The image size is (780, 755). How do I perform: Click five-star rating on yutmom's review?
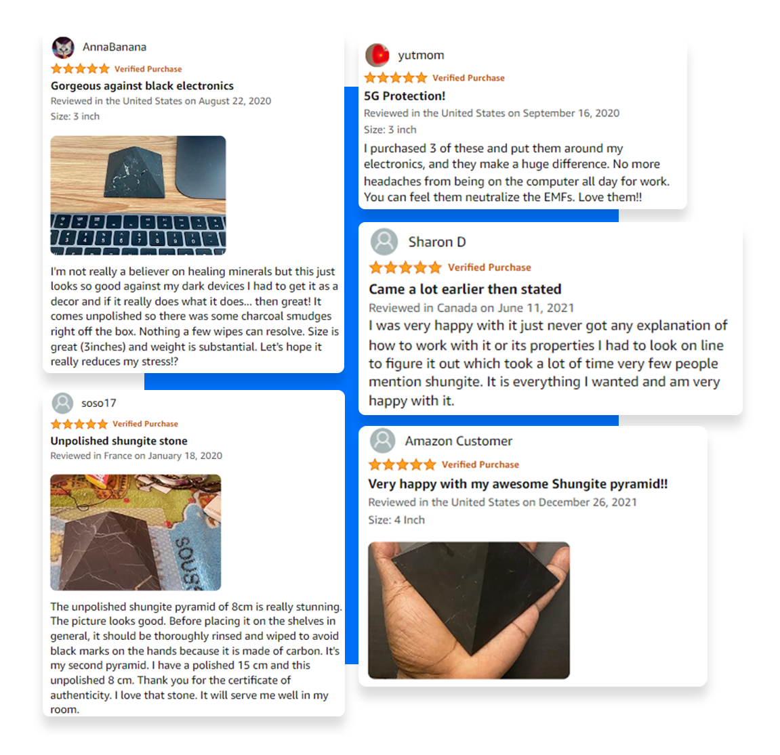[396, 78]
